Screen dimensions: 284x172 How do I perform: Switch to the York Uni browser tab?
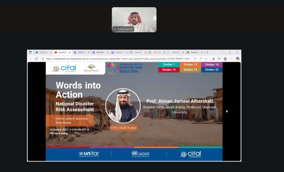tap(157, 52)
